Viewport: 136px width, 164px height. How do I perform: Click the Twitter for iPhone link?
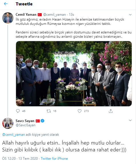[54, 159]
